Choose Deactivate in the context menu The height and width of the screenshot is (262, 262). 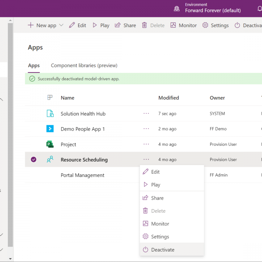(x=172, y=250)
